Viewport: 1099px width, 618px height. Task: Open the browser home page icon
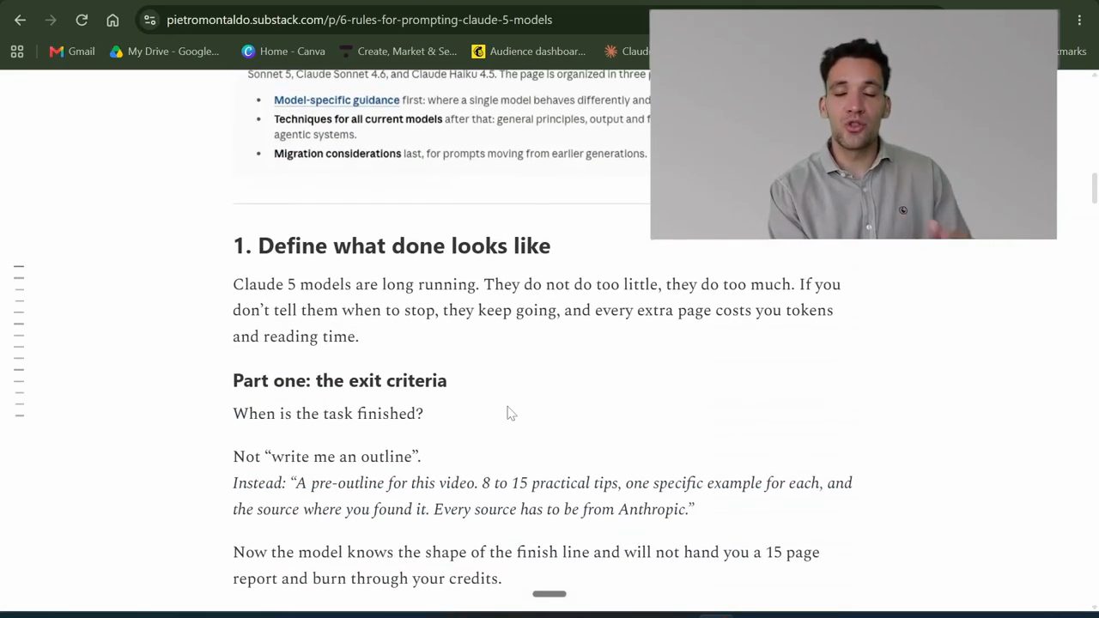click(112, 20)
